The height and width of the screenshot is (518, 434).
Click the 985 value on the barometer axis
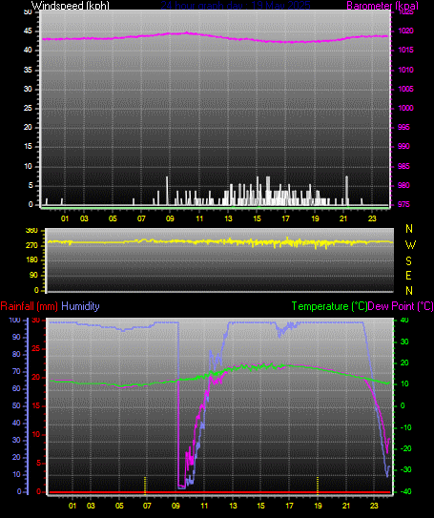(x=403, y=166)
